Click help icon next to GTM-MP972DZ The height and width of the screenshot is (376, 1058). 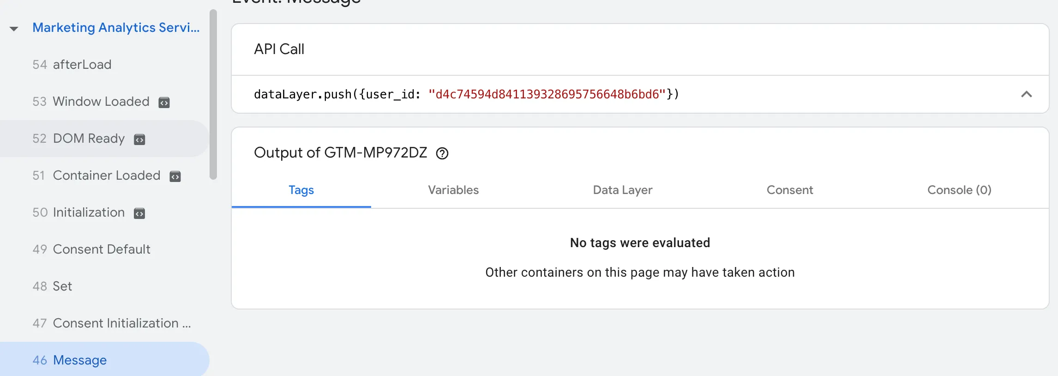pyautogui.click(x=442, y=153)
